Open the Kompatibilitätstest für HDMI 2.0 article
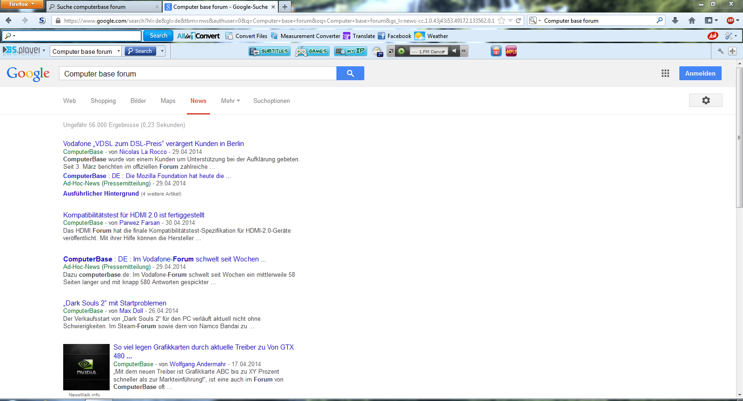This screenshot has width=743, height=401. coord(134,215)
